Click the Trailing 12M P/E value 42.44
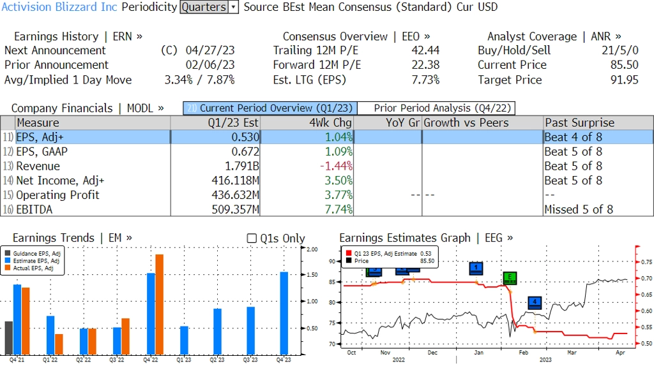Screen dimensions: 654x366 pyautogui.click(x=425, y=50)
